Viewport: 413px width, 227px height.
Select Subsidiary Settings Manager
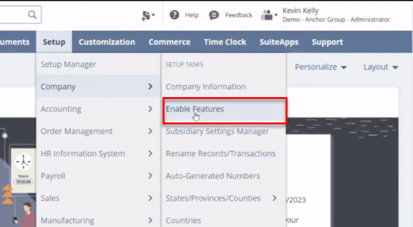[x=217, y=131]
